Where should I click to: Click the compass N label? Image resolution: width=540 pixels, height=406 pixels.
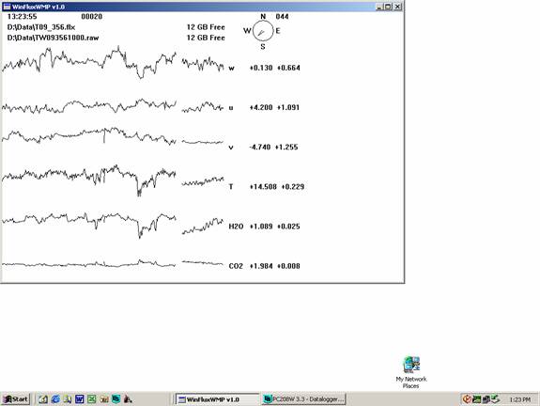click(263, 16)
